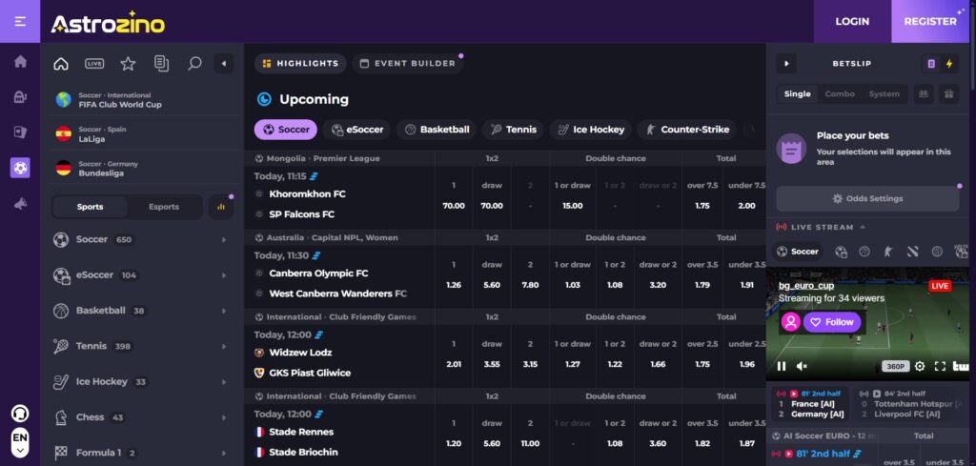Viewport: 976px width, 466px height.
Task: Select the Combo betslip tab
Action: 840,93
